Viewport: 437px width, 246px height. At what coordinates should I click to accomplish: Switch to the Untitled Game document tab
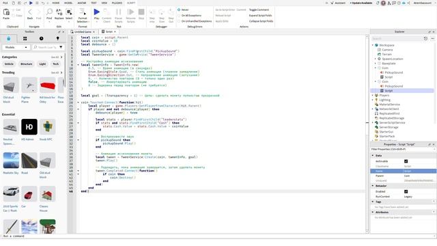coord(83,32)
